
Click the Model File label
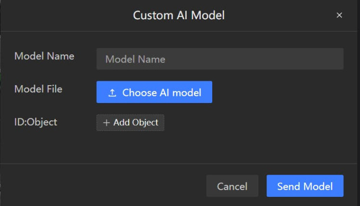(x=39, y=89)
